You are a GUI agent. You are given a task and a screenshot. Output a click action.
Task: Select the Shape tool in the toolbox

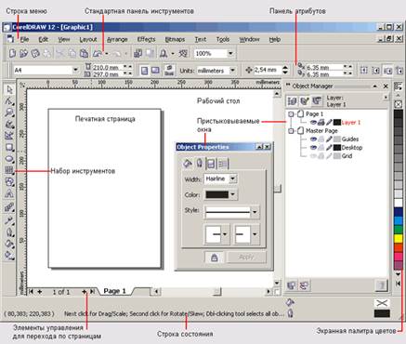pyautogui.click(x=9, y=101)
